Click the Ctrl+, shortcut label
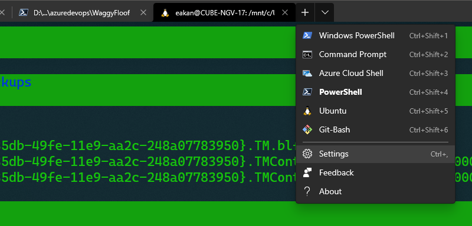 pyautogui.click(x=439, y=154)
